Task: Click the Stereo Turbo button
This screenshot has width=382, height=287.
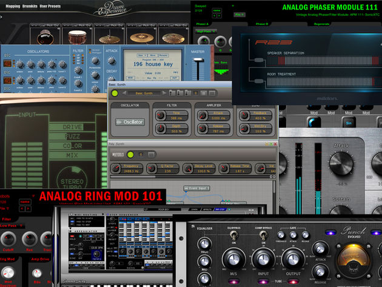Action: (x=72, y=179)
